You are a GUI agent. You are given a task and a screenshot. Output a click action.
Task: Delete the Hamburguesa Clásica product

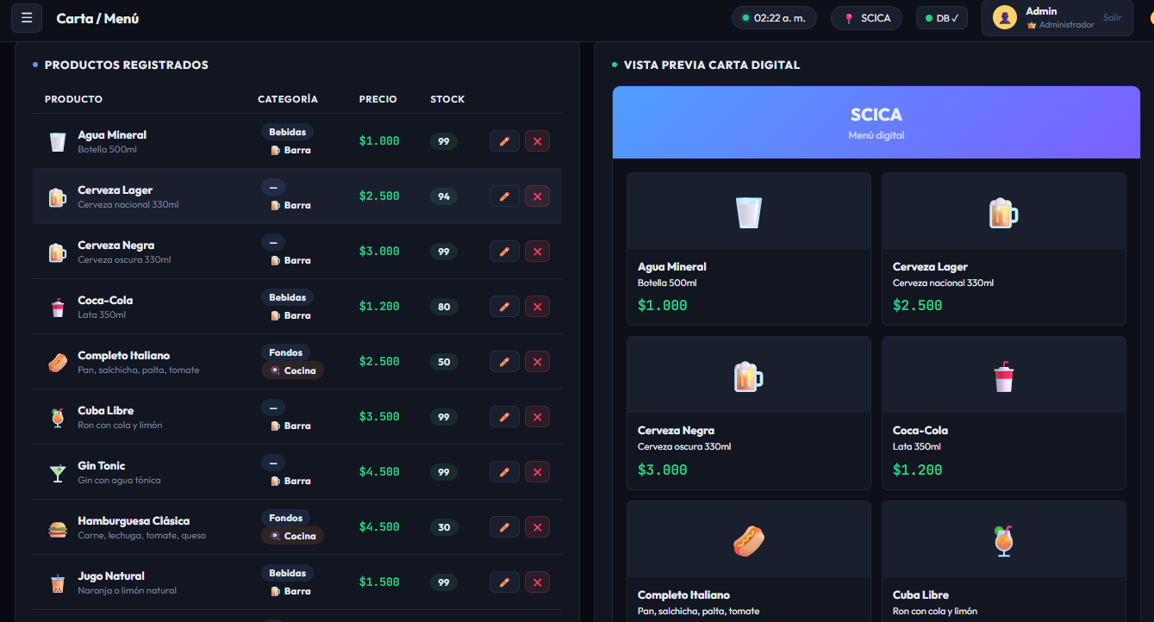[x=537, y=527]
